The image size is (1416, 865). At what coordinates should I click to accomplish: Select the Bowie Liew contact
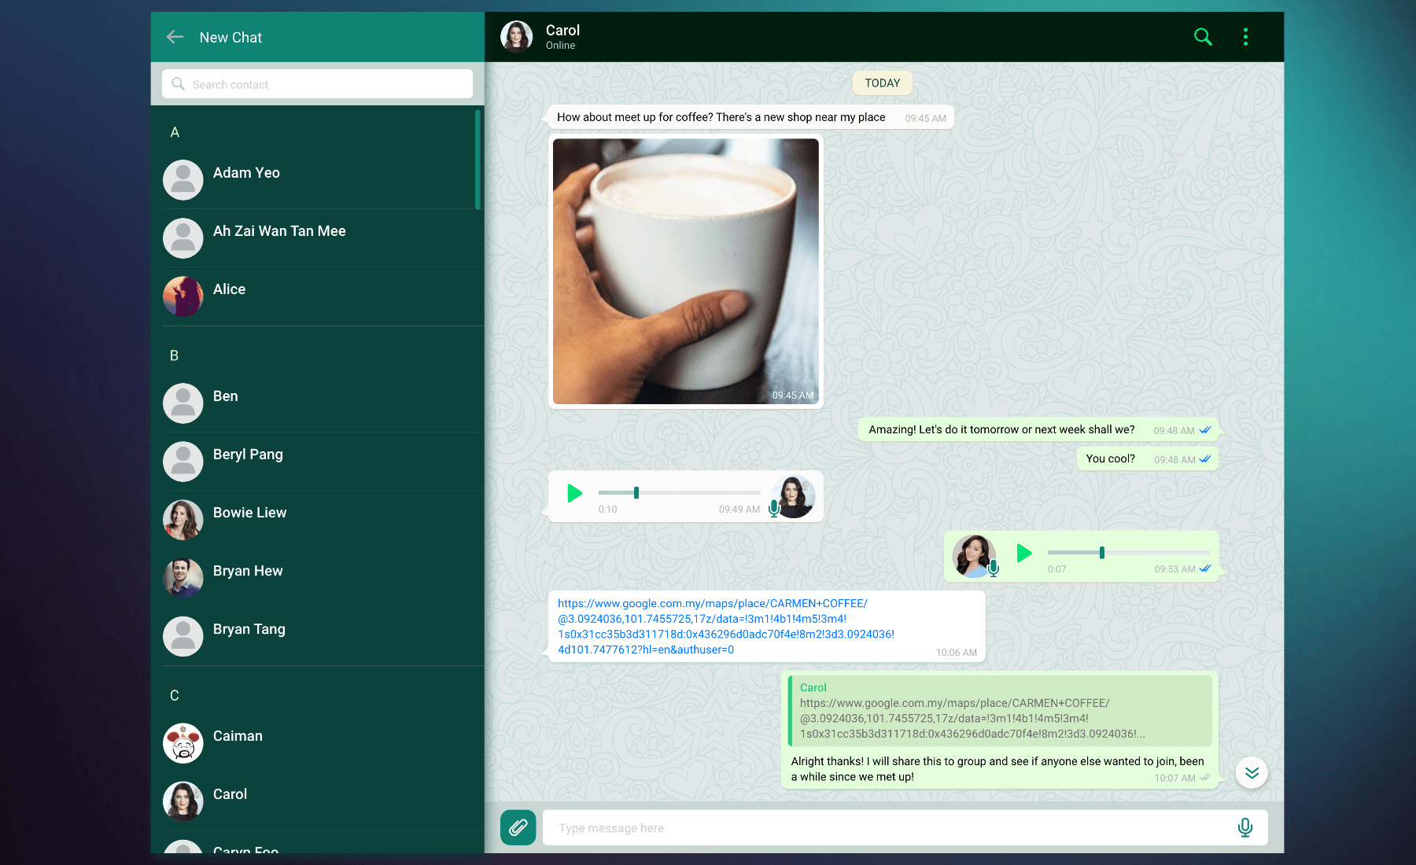[x=323, y=520]
